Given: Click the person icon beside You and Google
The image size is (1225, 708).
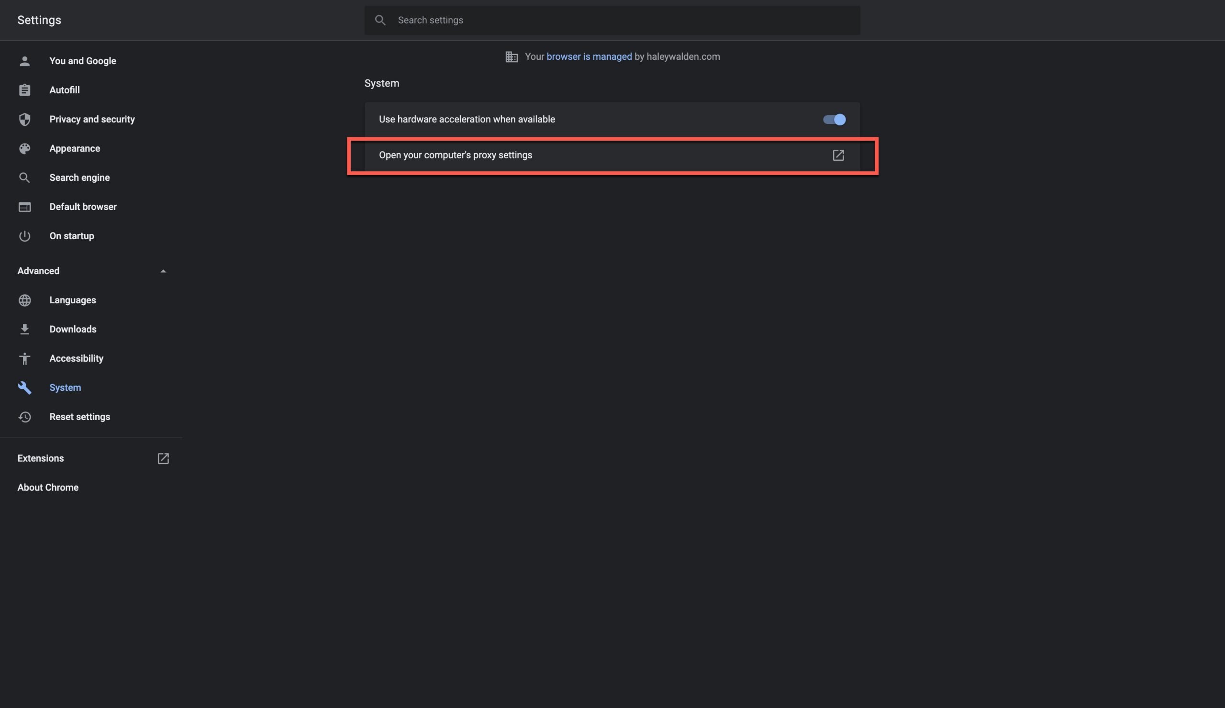Looking at the screenshot, I should click(24, 61).
